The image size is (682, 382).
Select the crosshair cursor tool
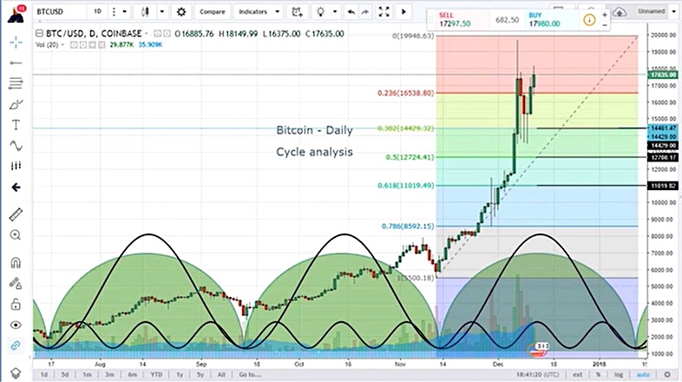pyautogui.click(x=16, y=43)
